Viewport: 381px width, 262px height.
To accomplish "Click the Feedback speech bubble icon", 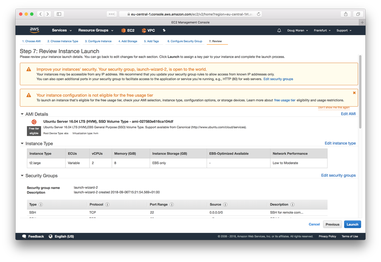I will 24,236.
